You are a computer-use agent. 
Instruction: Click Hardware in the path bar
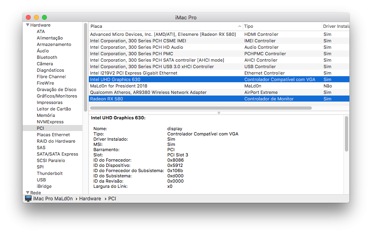click(x=90, y=199)
